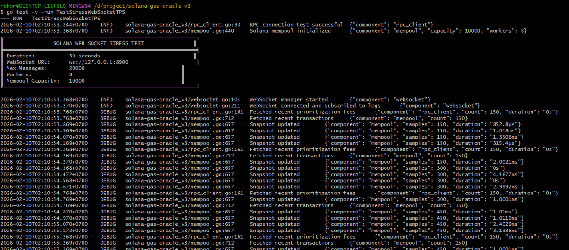Viewport: 569px width, 250px height.
Task: Select the duration value 1.01ms
Action: [502, 212]
